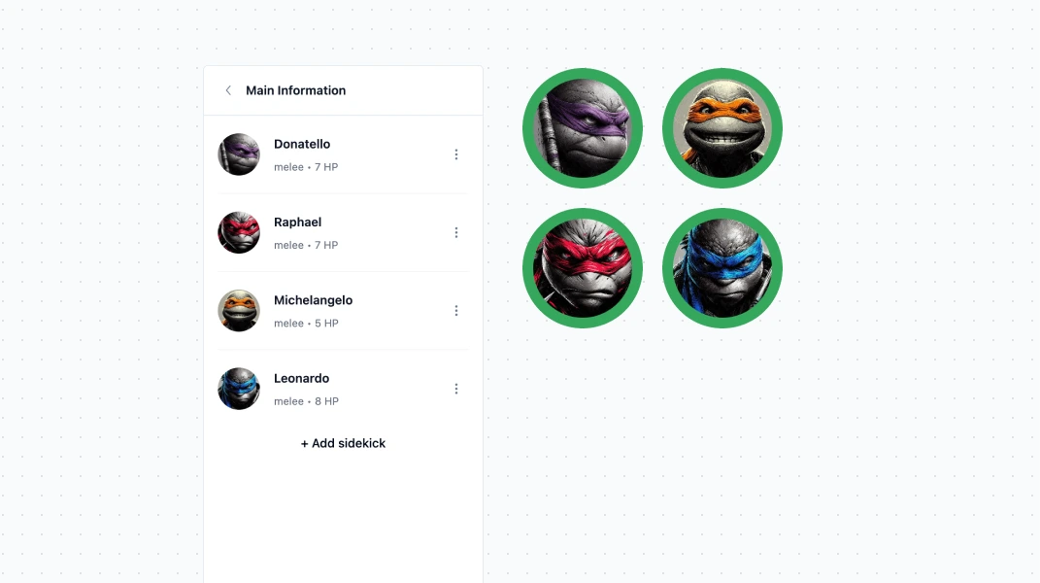Open Michelangelo's three-dot options menu
This screenshot has width=1040, height=583.
pos(456,311)
